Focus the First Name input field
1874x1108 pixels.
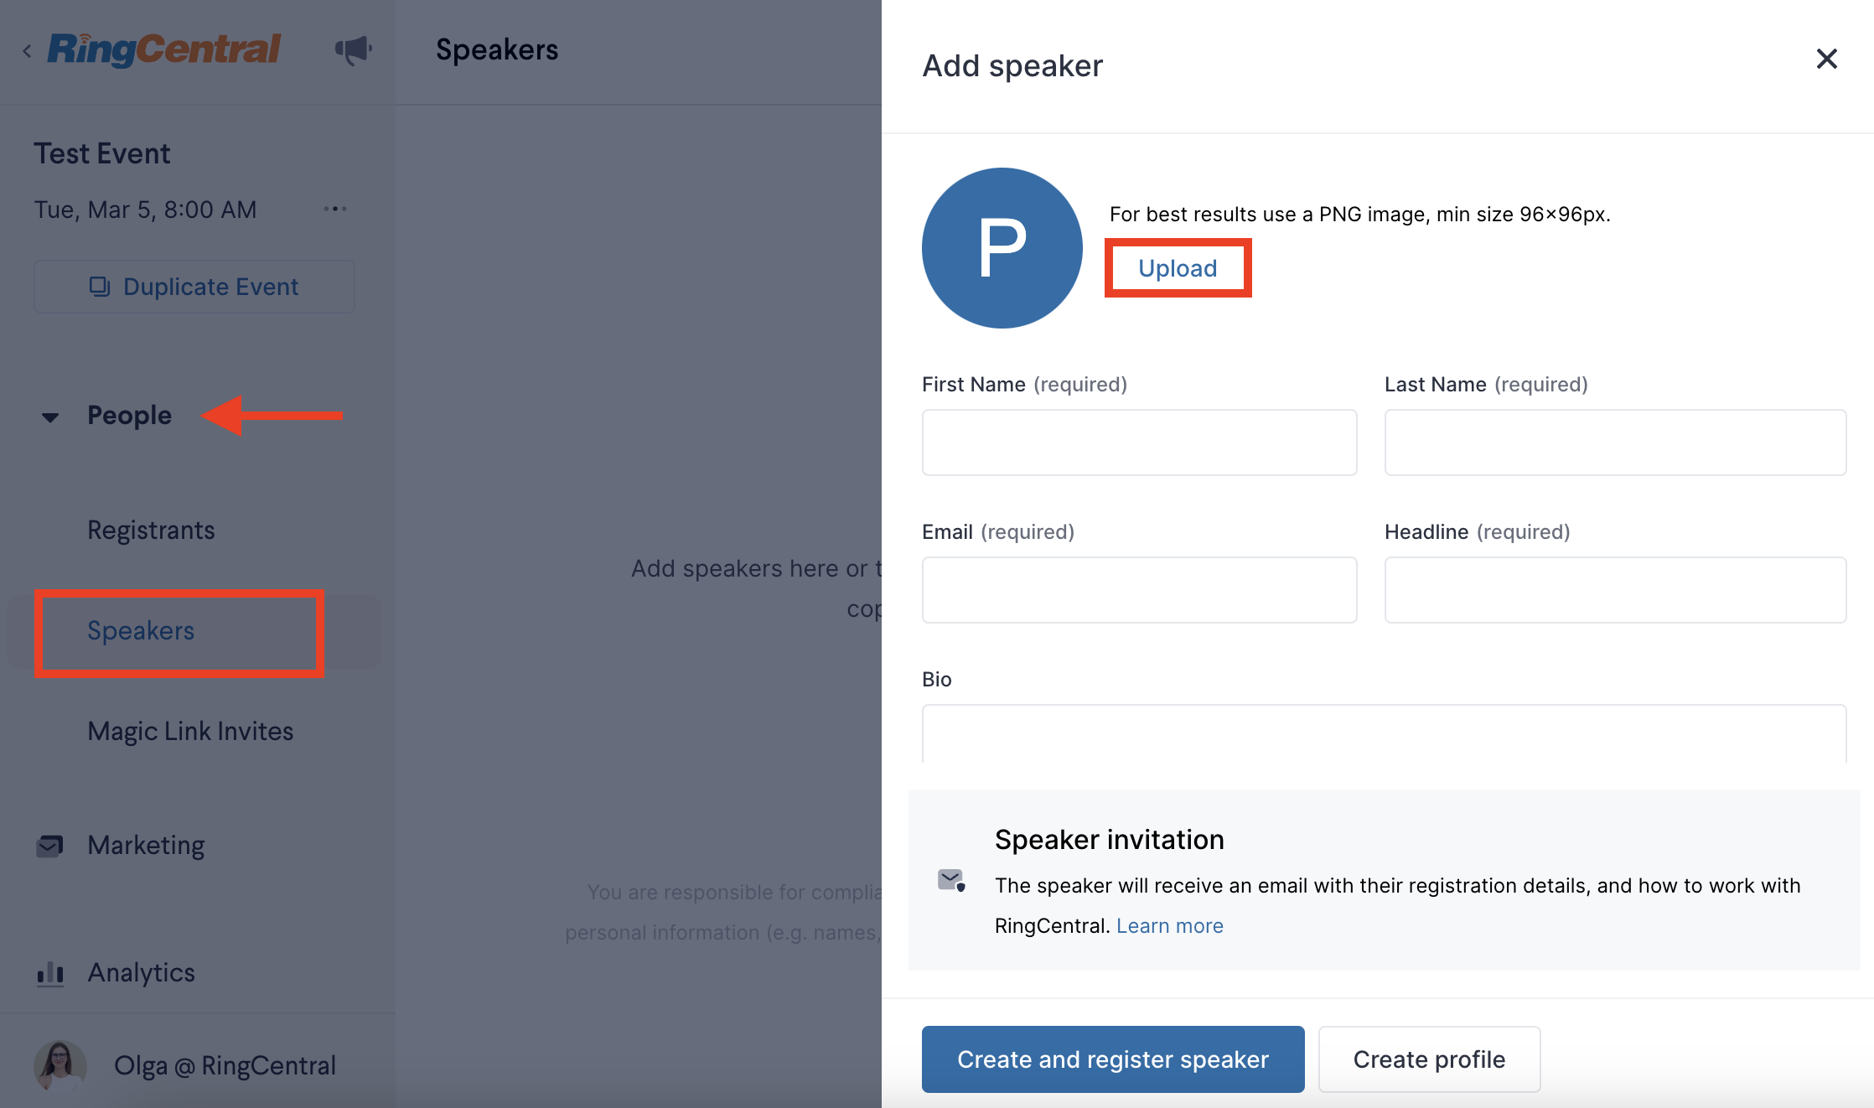(x=1139, y=443)
